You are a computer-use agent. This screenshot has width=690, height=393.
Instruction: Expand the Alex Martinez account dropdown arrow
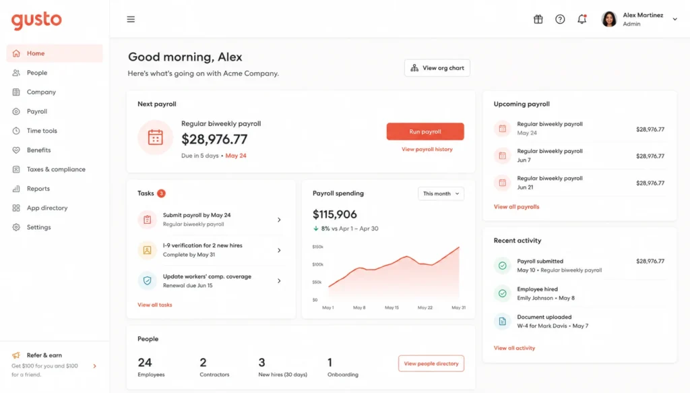(675, 20)
